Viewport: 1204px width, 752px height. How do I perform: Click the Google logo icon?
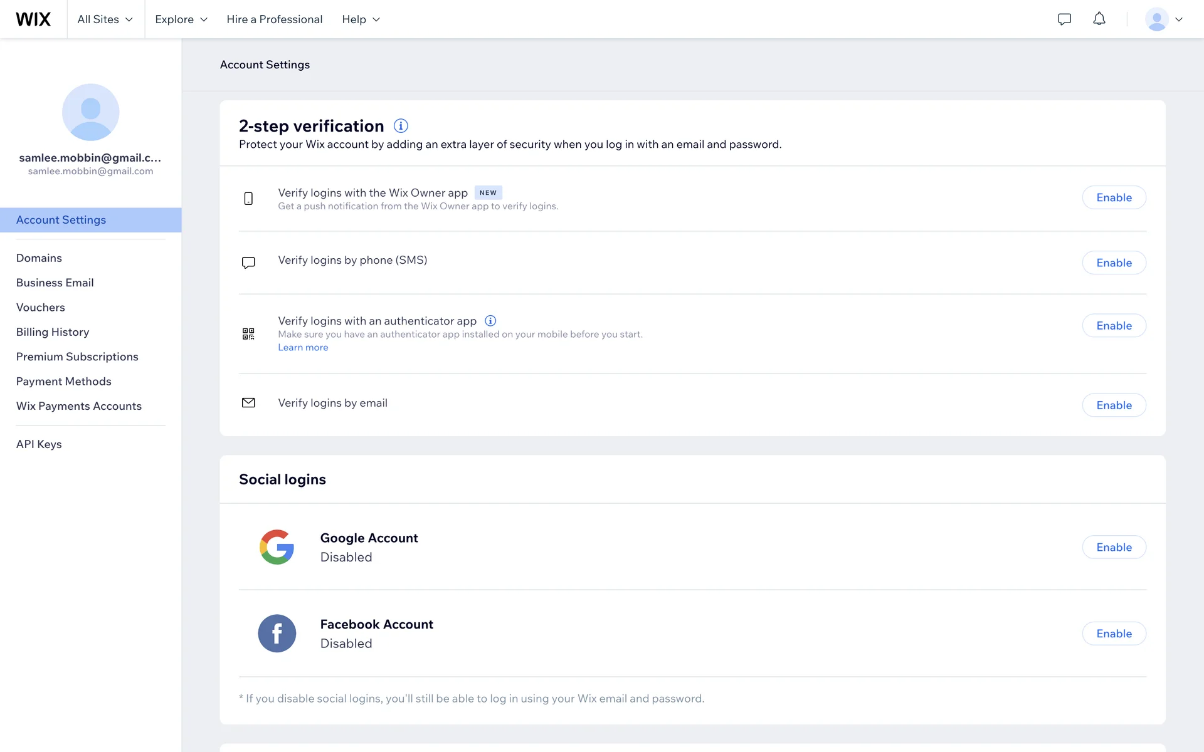coord(277,547)
